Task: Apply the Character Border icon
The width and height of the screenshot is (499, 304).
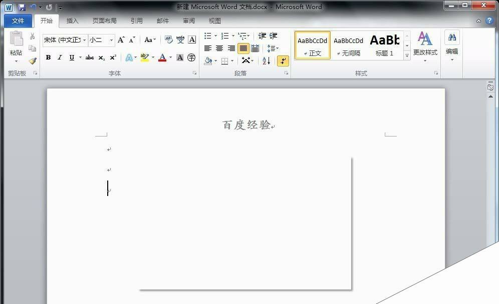Action: 192,39
